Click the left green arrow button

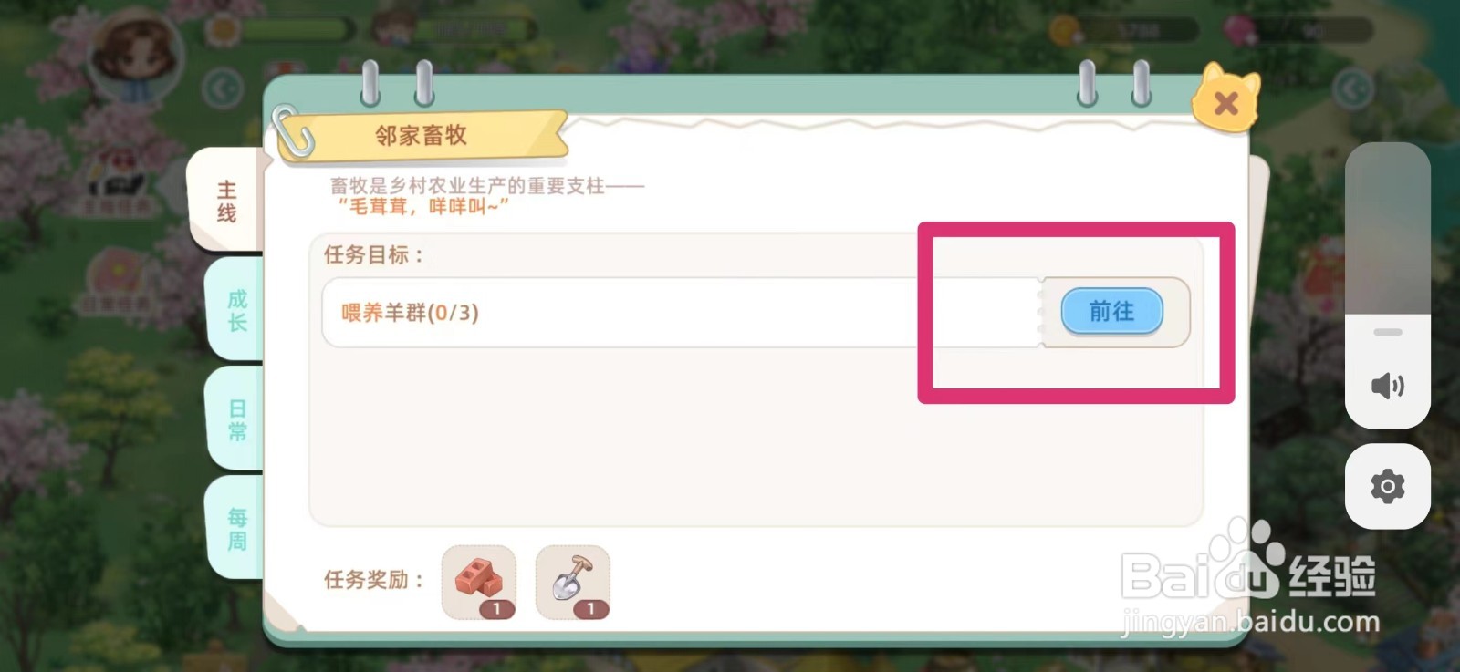[x=223, y=89]
